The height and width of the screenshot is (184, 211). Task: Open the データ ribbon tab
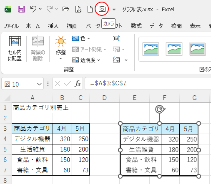(156, 26)
